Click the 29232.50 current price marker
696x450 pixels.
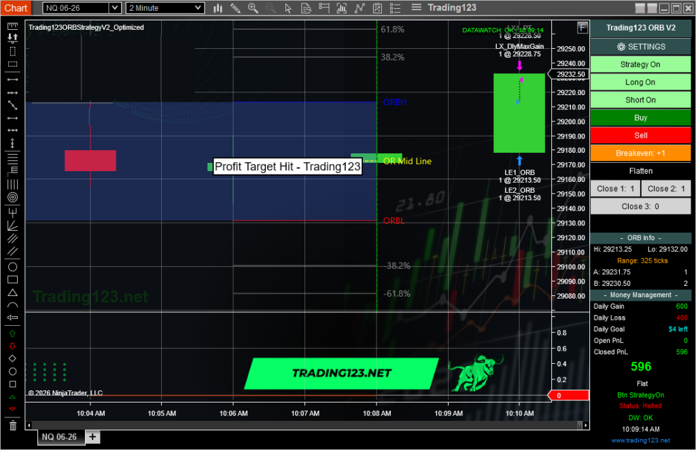[570, 74]
